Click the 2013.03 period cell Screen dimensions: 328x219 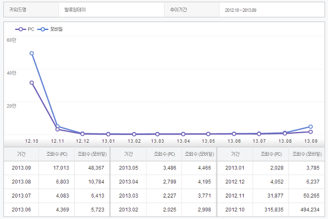pyautogui.click(x=128, y=196)
